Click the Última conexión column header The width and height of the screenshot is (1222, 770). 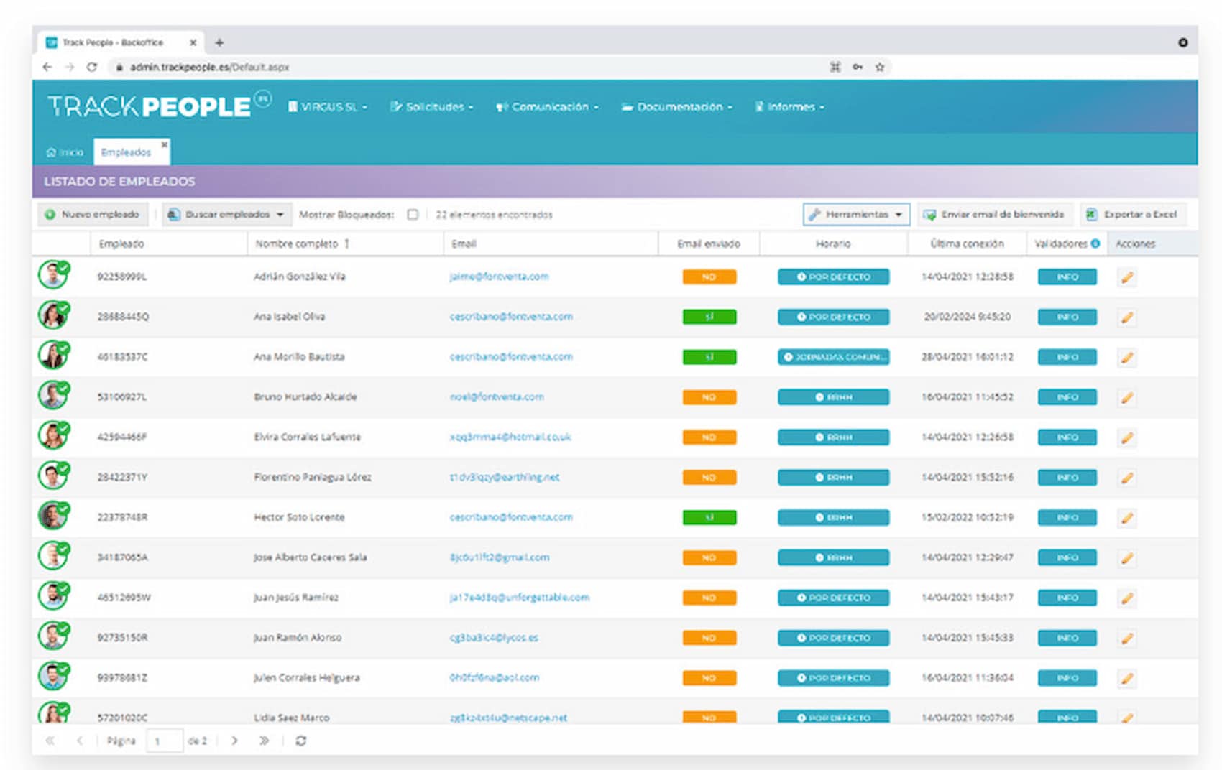pos(967,243)
